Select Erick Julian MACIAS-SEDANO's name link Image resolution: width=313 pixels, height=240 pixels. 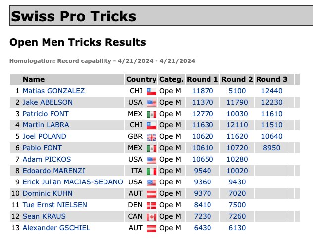pos(72,182)
